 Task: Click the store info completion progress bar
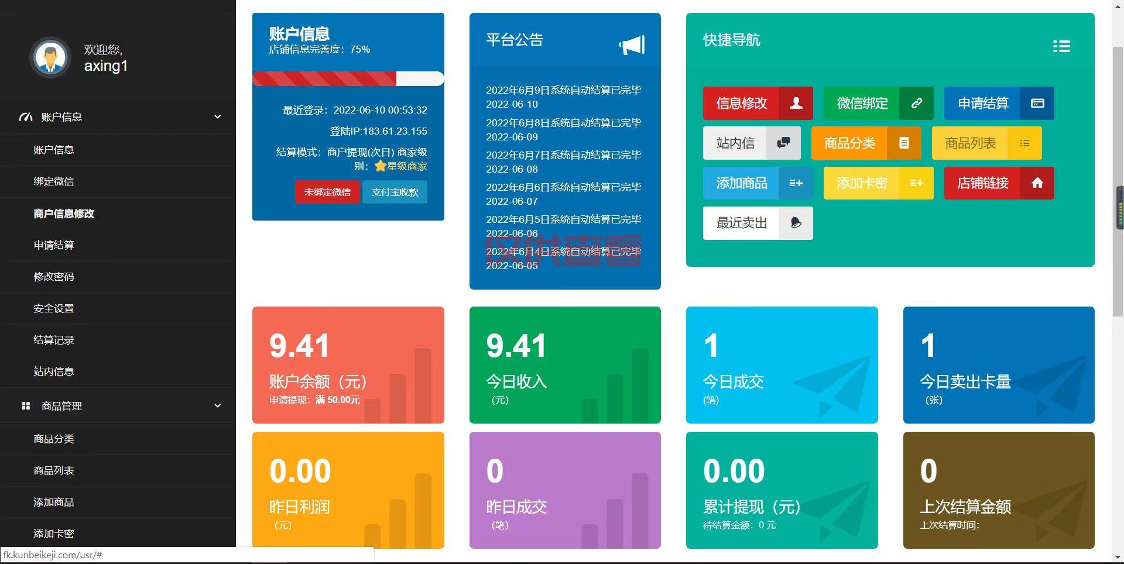pyautogui.click(x=348, y=79)
